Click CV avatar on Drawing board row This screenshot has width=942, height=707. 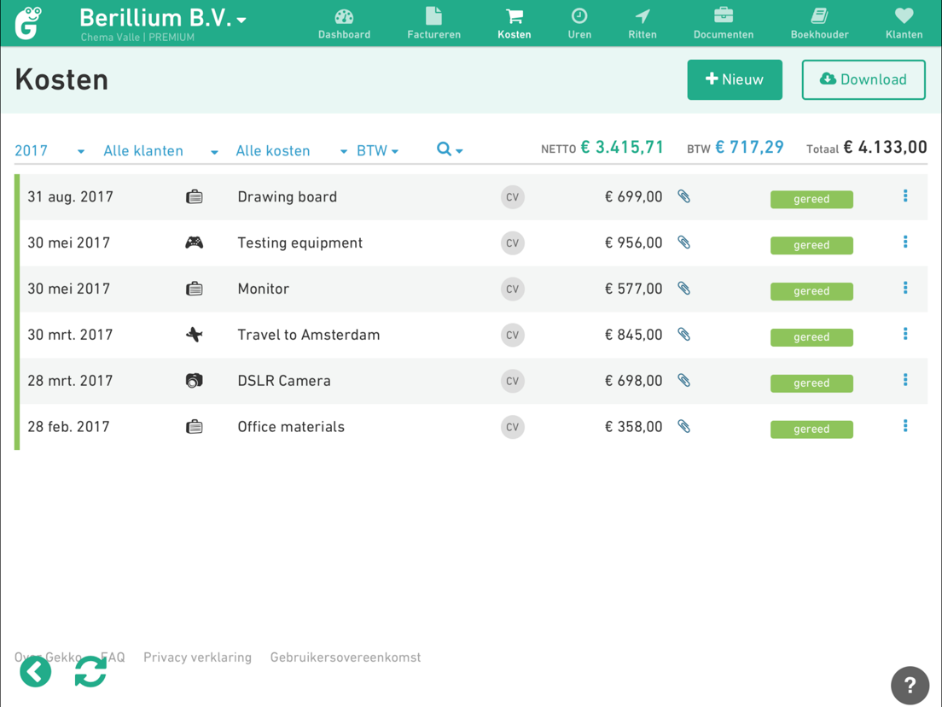pos(513,197)
